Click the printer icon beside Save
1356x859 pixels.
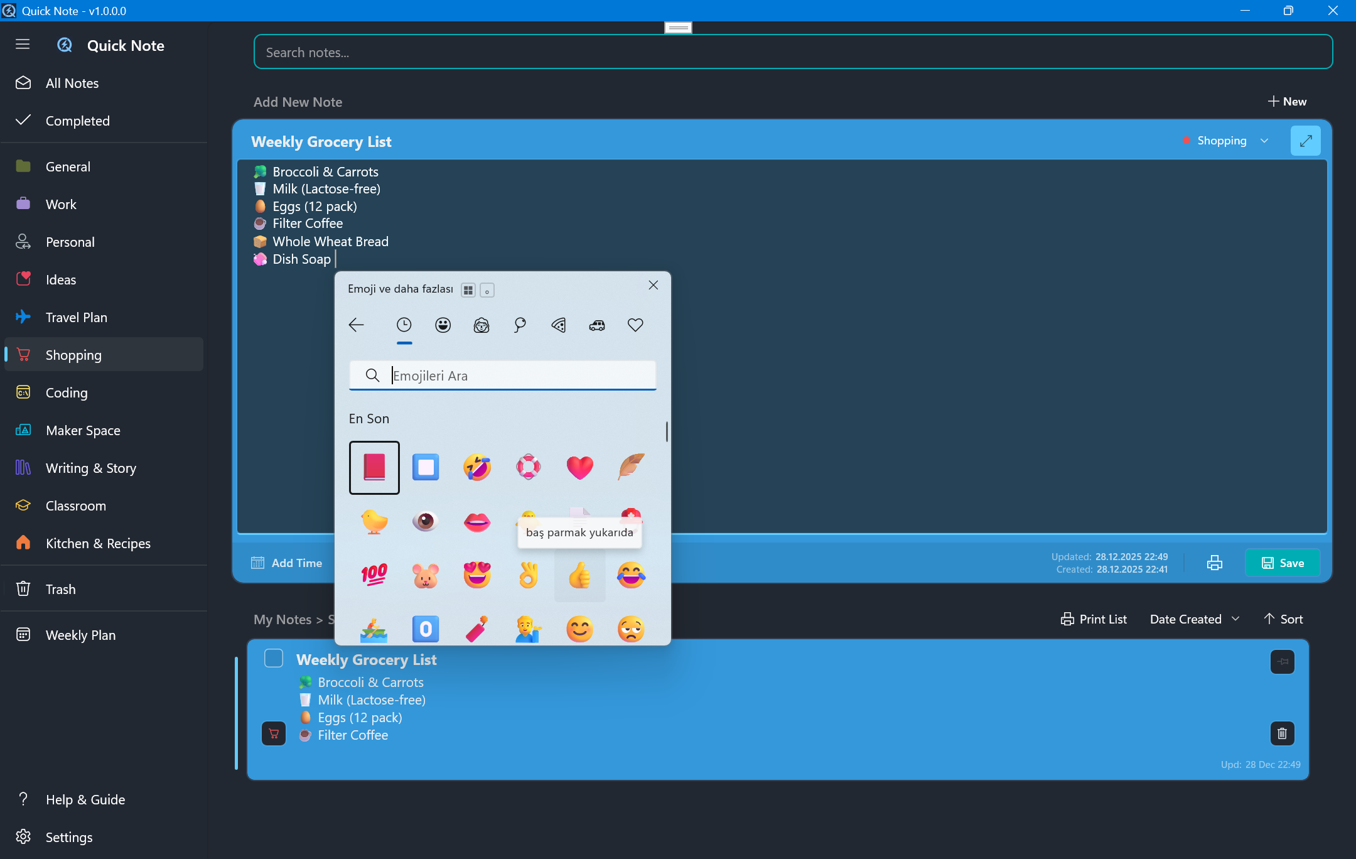pos(1214,563)
